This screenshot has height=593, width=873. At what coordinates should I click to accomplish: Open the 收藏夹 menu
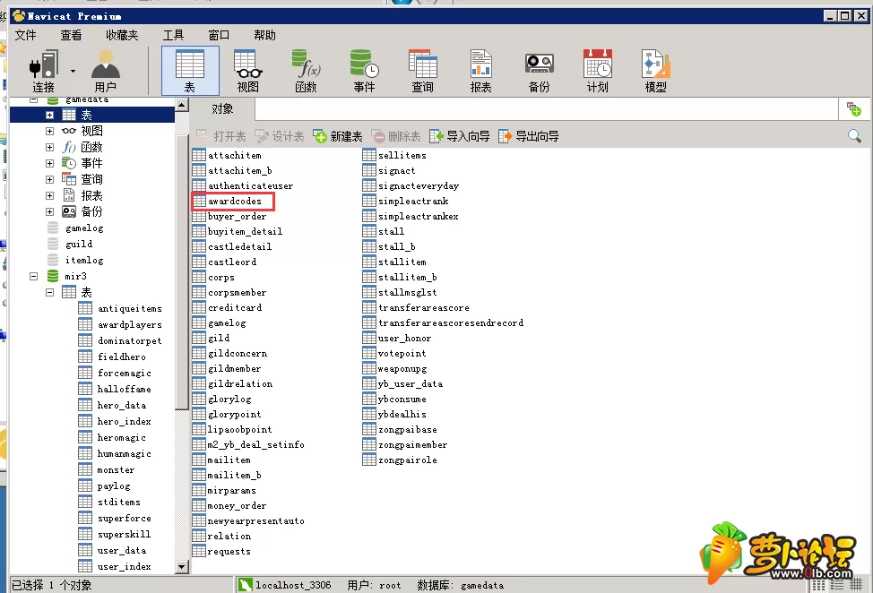[122, 35]
